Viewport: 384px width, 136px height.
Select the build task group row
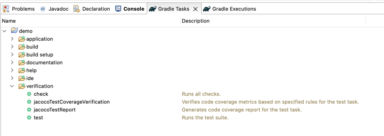tap(32, 47)
